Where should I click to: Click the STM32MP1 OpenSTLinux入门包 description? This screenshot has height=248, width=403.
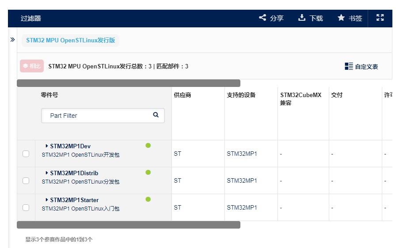coord(80,209)
